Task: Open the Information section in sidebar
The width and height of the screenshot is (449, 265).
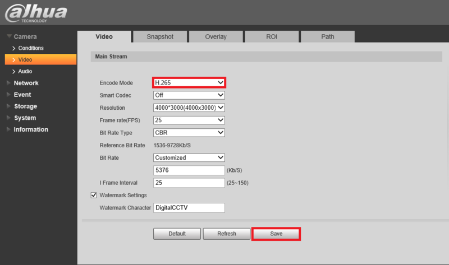Action: pyautogui.click(x=31, y=129)
